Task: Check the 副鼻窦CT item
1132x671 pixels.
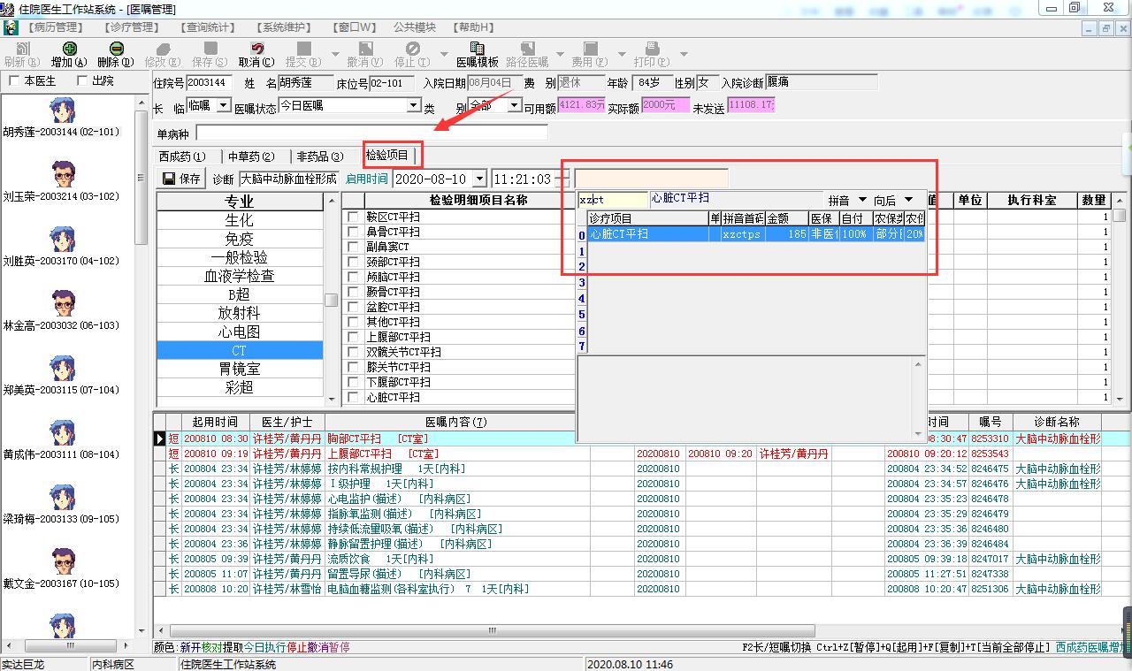Action: pos(353,247)
